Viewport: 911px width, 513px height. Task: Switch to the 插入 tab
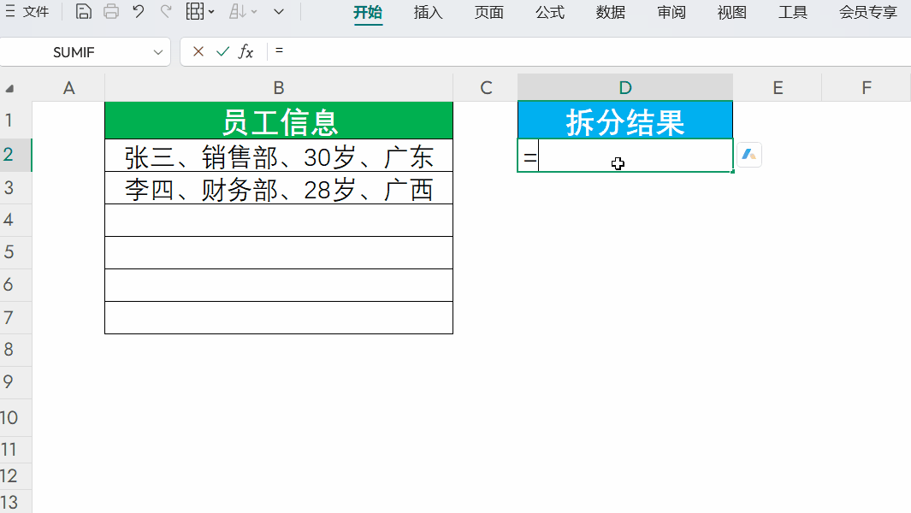pyautogui.click(x=428, y=12)
